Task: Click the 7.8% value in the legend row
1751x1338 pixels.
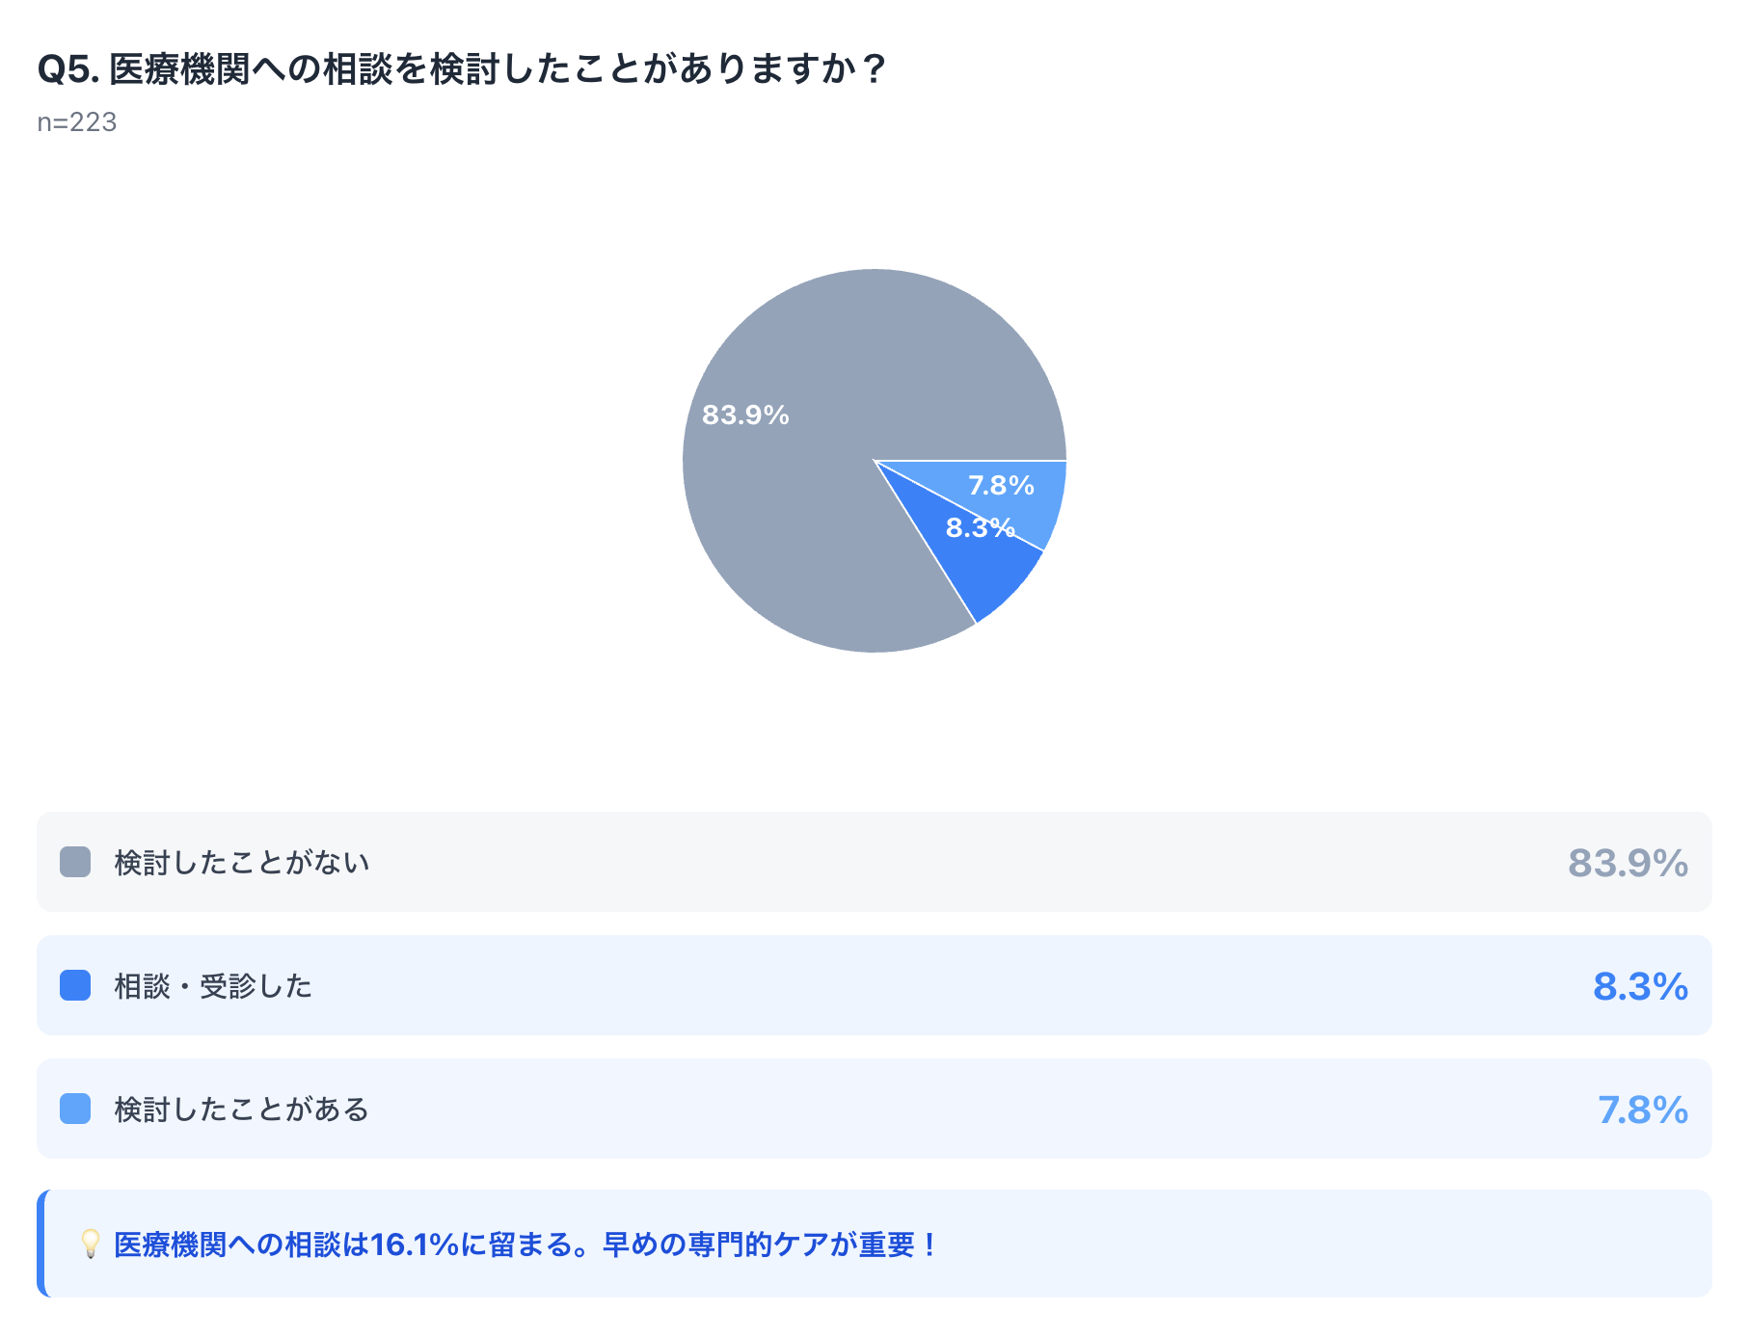Action: pyautogui.click(x=1642, y=1109)
